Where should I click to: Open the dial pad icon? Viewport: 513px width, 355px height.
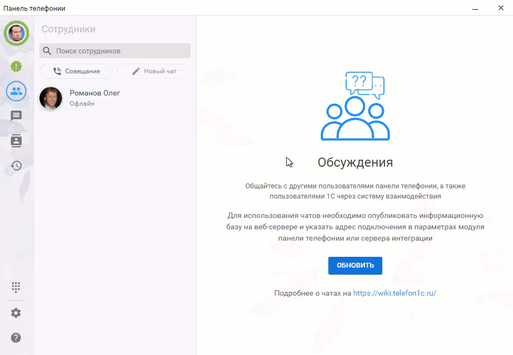[x=16, y=288]
